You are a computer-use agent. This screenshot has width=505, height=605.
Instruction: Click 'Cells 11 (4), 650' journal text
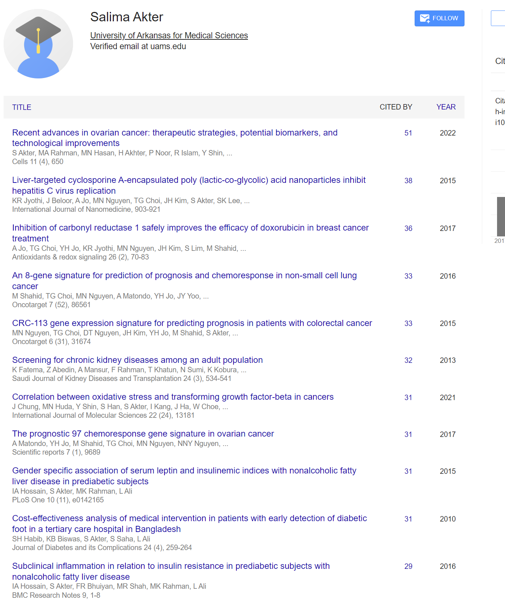[38, 162]
